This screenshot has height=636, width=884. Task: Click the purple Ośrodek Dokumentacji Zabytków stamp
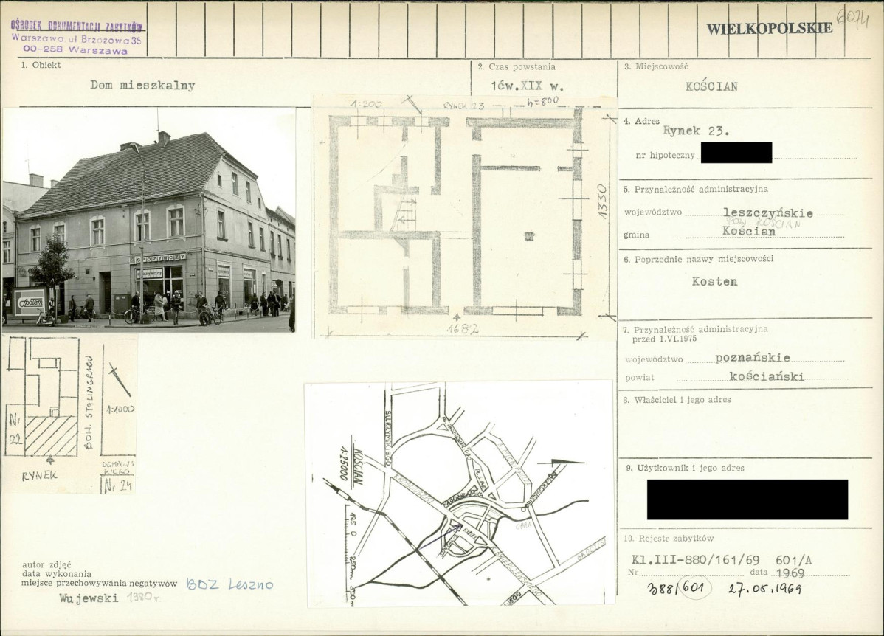coord(77,37)
